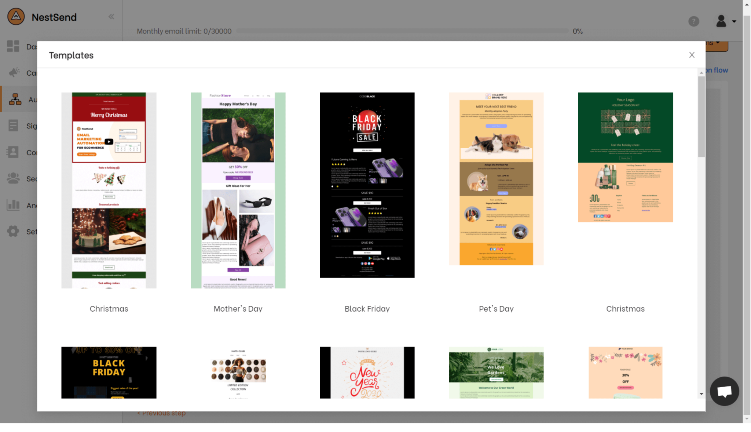Open the Analytics bar chart icon

click(x=13, y=205)
